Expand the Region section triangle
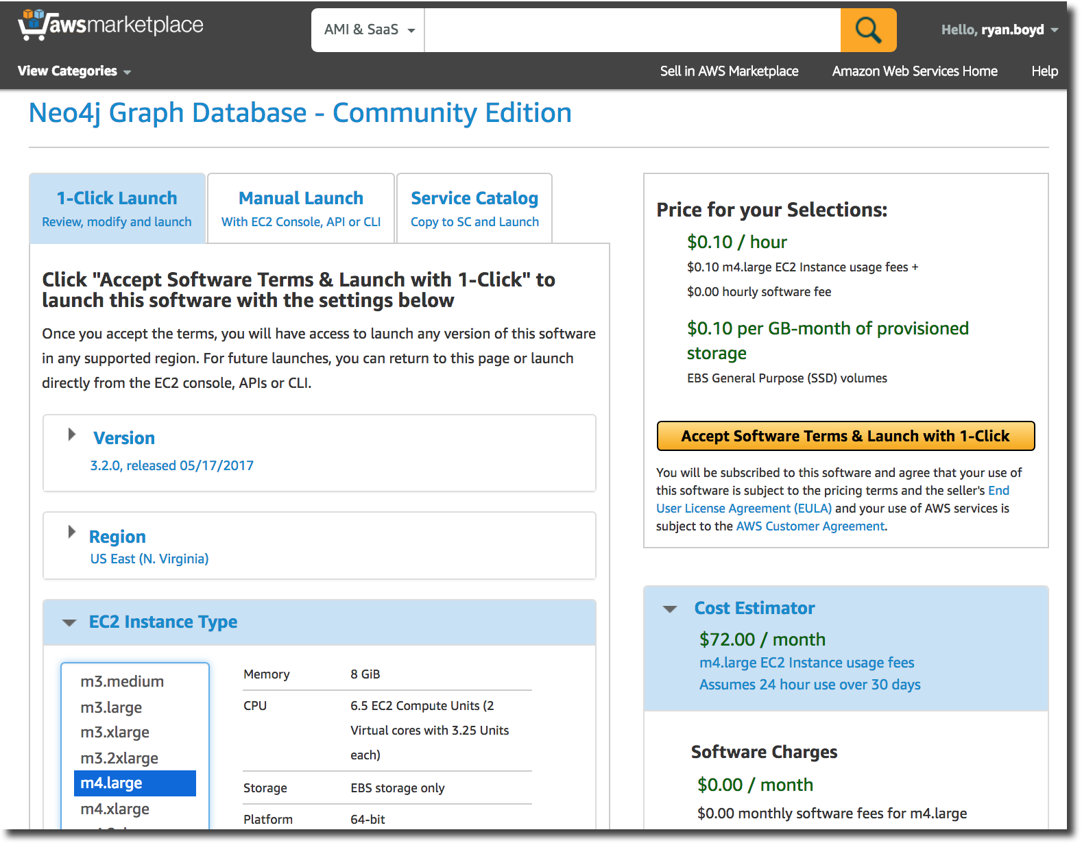The width and height of the screenshot is (1082, 843). 71,532
